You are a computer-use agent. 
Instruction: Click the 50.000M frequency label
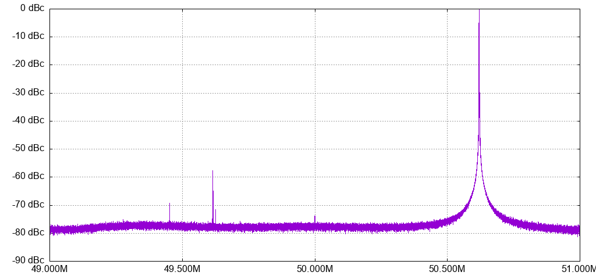315,270
